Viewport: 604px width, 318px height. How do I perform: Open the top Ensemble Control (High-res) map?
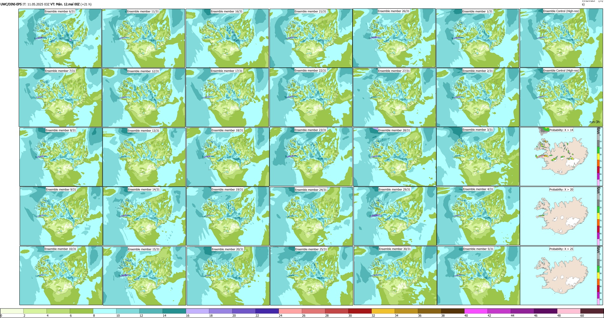[x=561, y=38]
